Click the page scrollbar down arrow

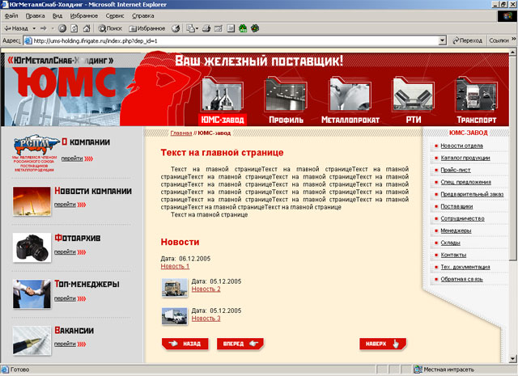click(512, 358)
